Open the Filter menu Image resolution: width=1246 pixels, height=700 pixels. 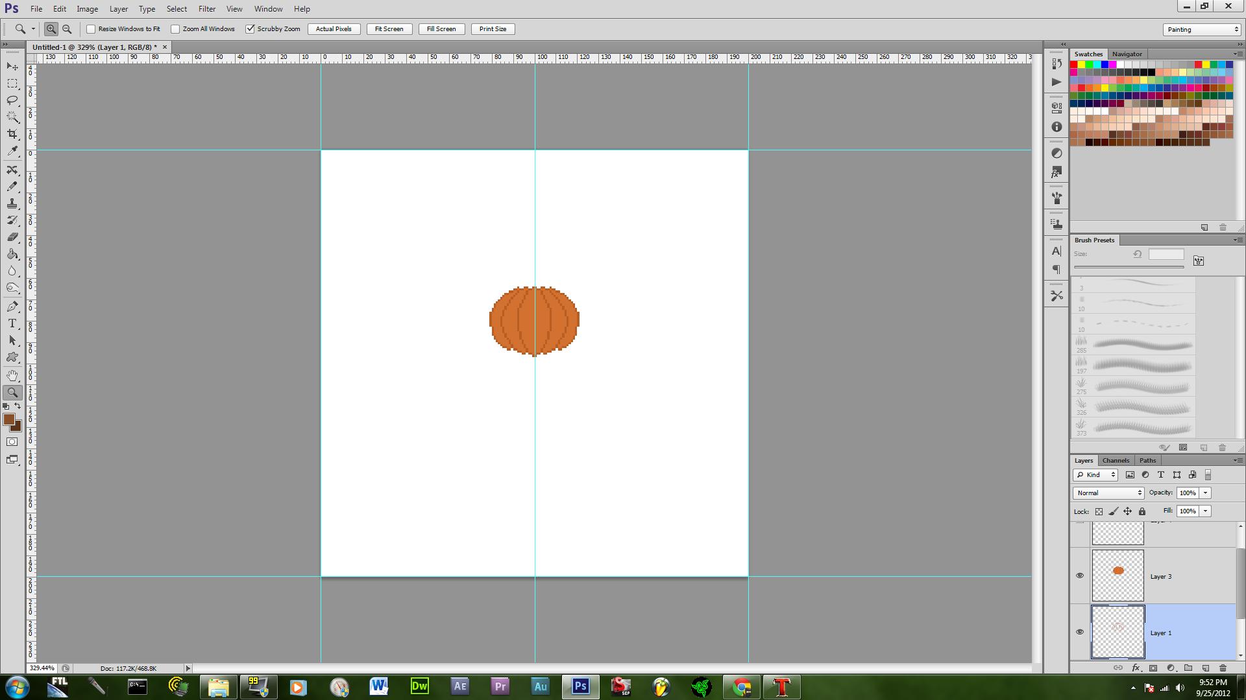tap(207, 9)
